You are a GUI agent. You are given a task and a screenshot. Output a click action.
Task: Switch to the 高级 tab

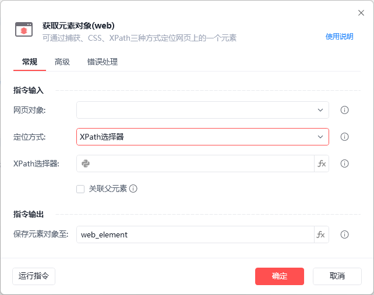(62, 62)
